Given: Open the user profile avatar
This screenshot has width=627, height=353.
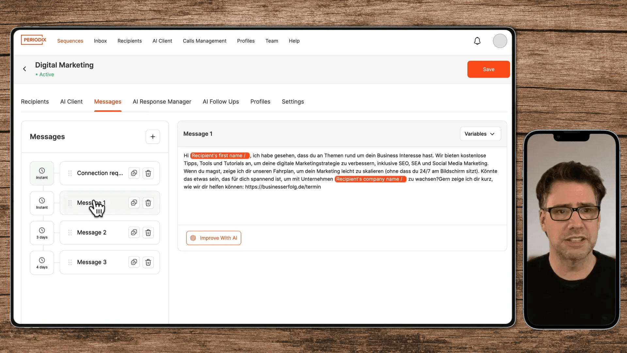Looking at the screenshot, I should (500, 41).
